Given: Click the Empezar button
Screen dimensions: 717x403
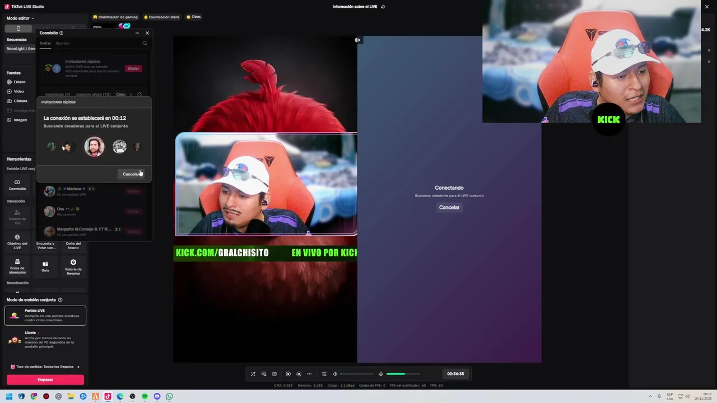Looking at the screenshot, I should tap(45, 379).
